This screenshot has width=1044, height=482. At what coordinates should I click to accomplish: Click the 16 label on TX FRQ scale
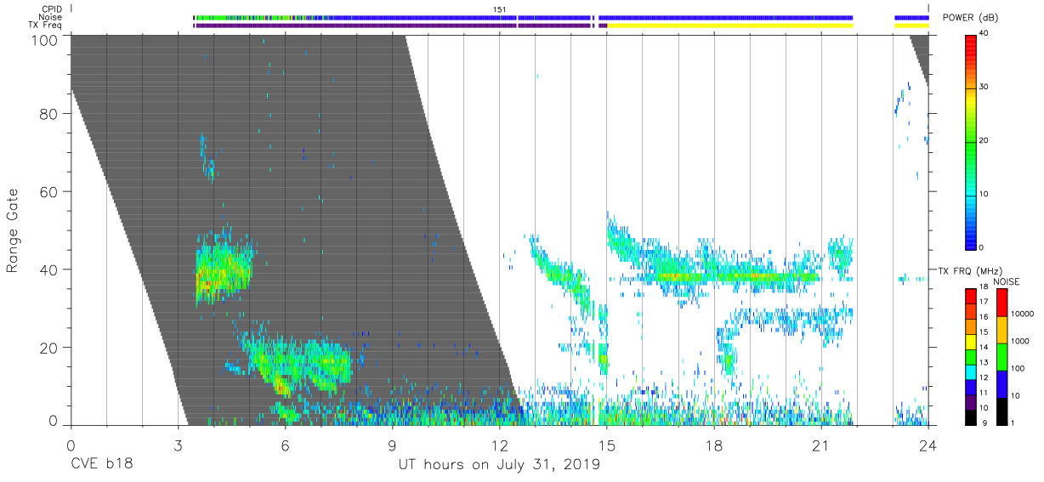point(984,317)
